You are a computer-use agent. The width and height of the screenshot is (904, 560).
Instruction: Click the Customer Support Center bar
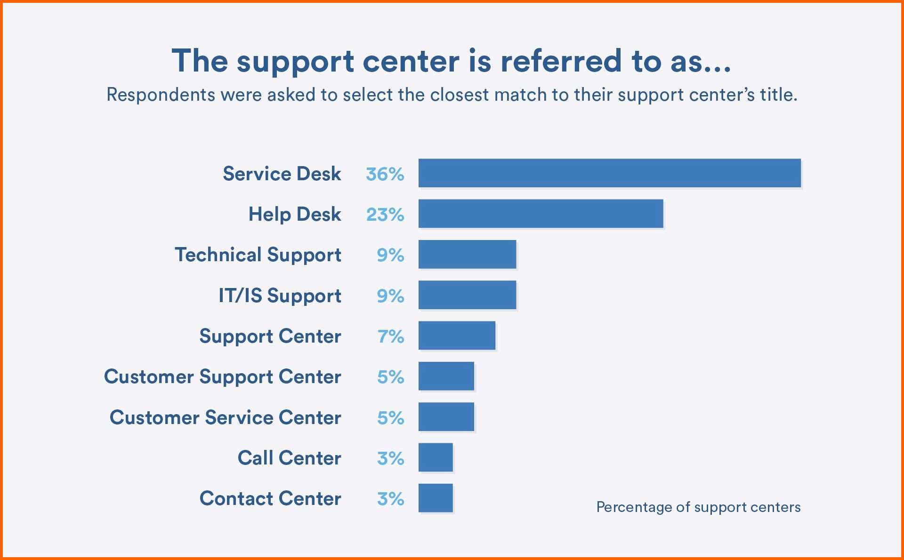[446, 376]
